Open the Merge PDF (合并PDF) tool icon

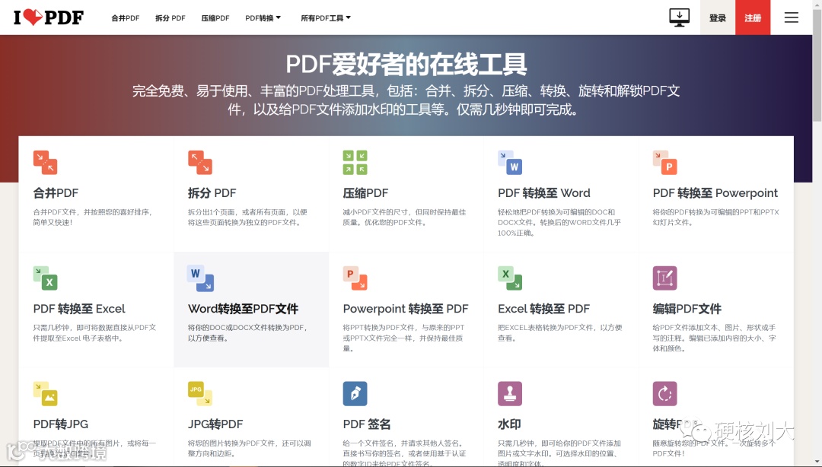45,162
